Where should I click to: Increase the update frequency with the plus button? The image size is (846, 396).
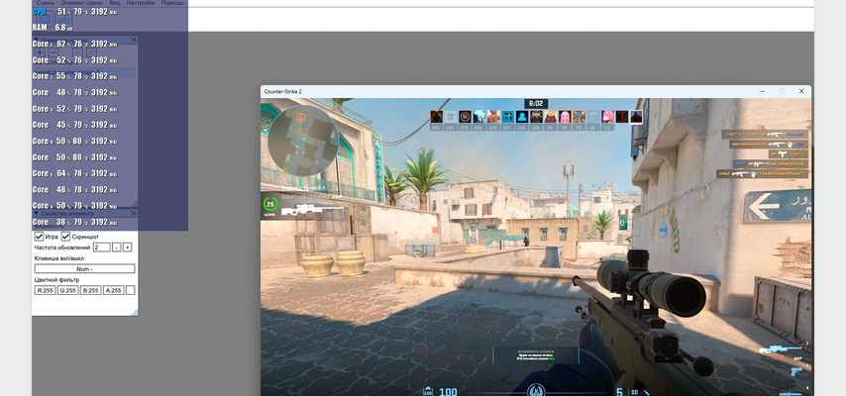[x=128, y=247]
